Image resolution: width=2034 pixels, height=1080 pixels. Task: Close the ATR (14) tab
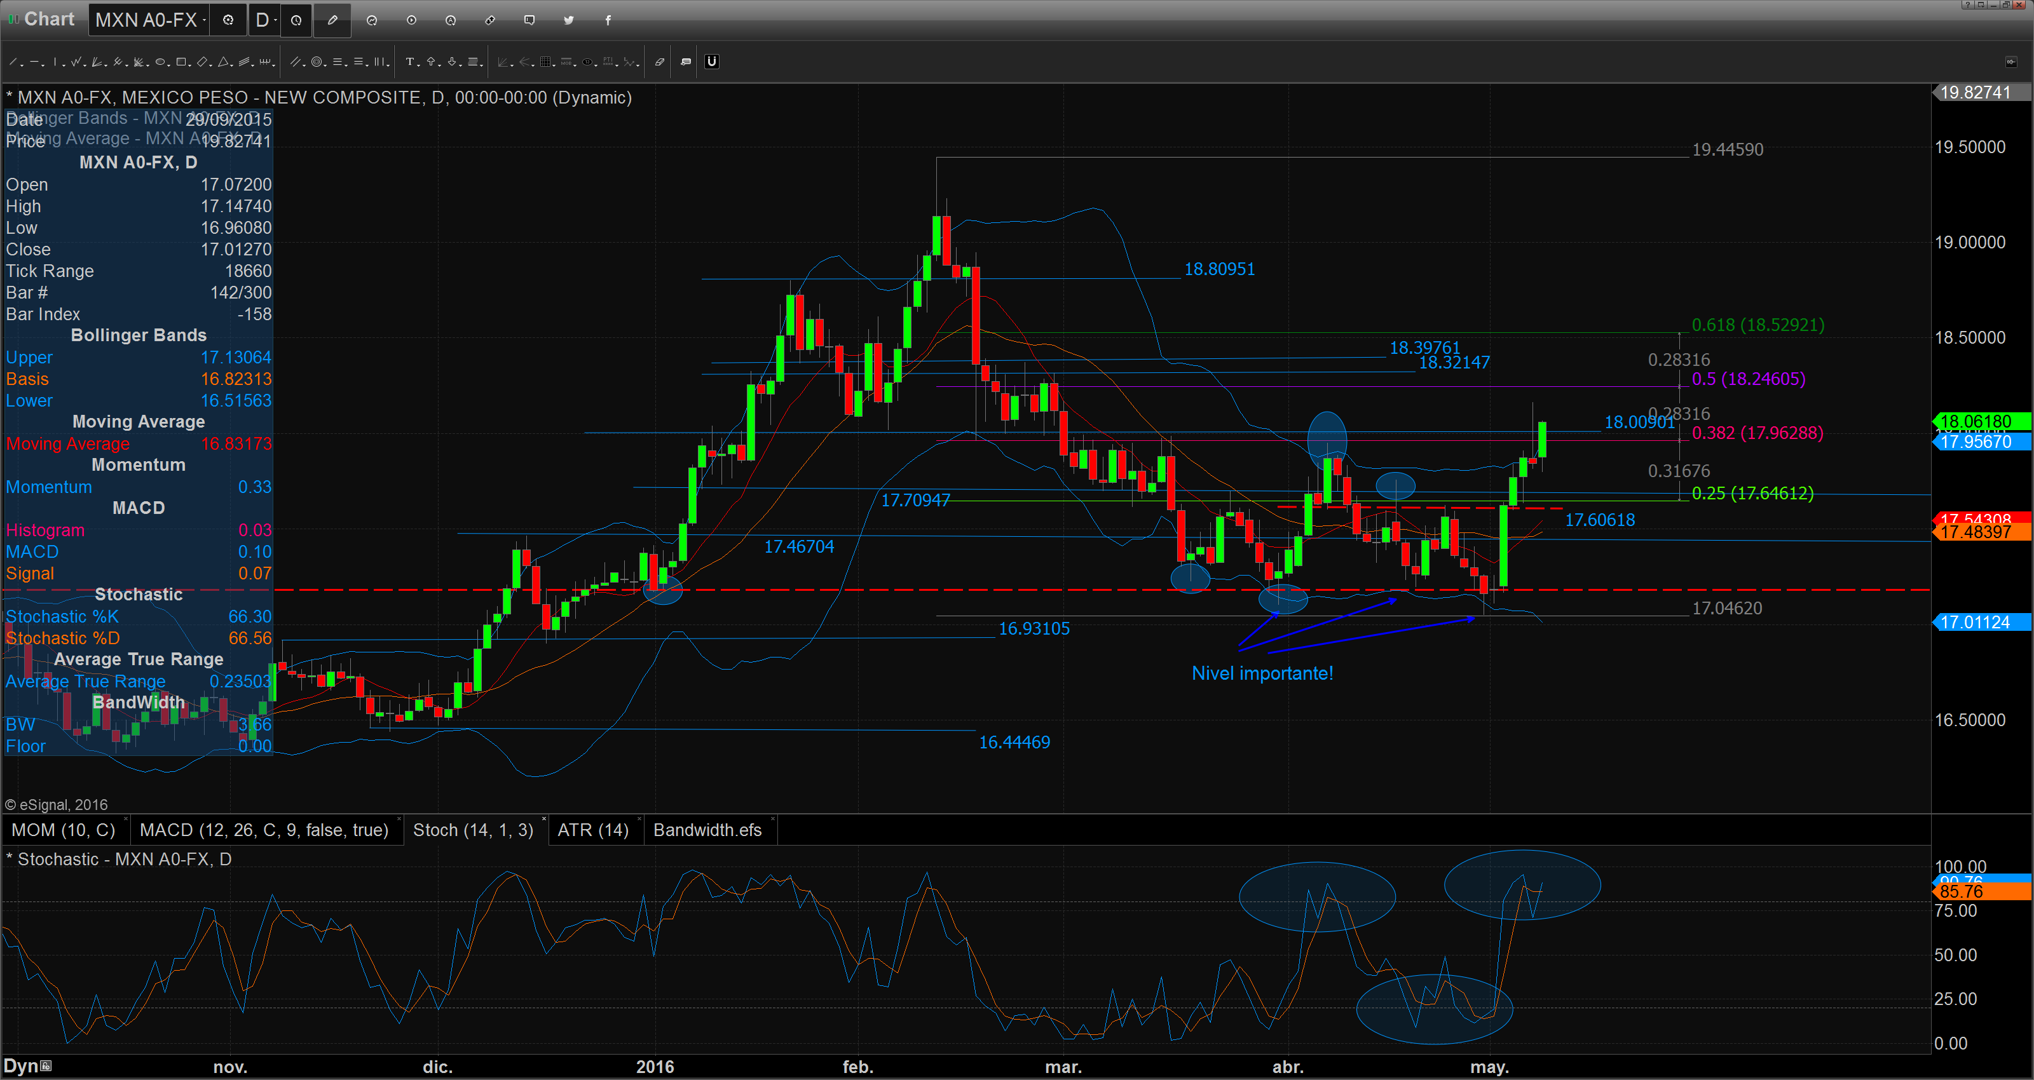click(x=638, y=819)
